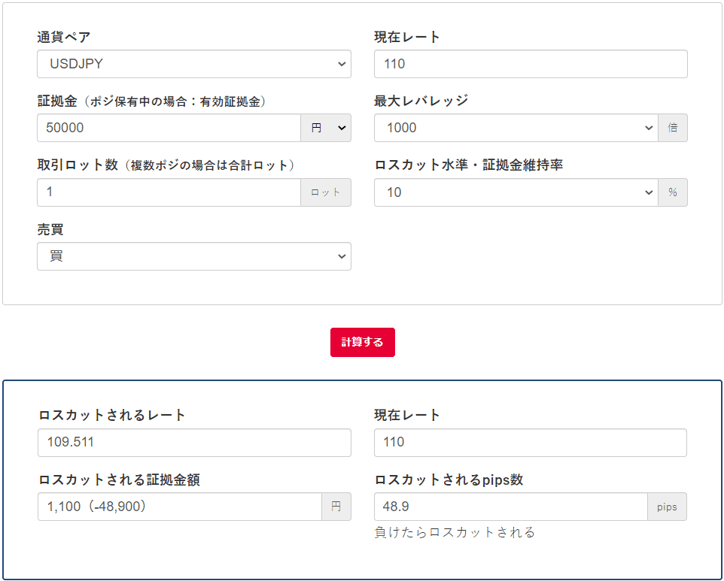Open the ロスカット水準 dropdown showing 10

point(516,192)
